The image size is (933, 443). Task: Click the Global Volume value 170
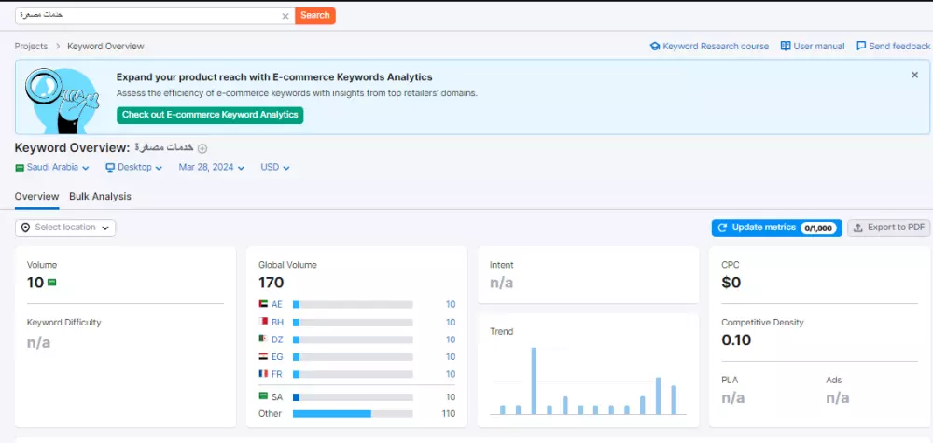(x=272, y=283)
